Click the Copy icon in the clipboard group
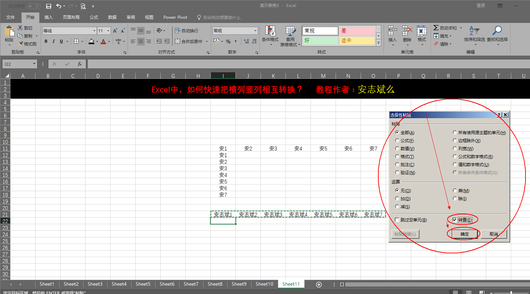The image size is (530, 294). pyautogui.click(x=20, y=36)
